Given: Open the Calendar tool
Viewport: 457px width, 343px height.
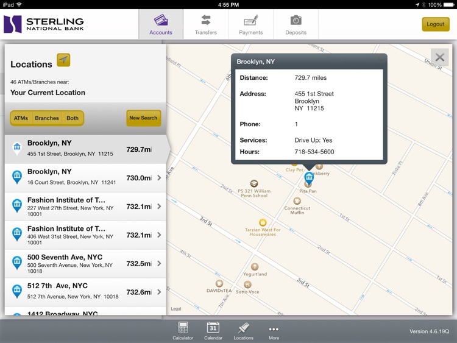Looking at the screenshot, I should click(x=213, y=331).
